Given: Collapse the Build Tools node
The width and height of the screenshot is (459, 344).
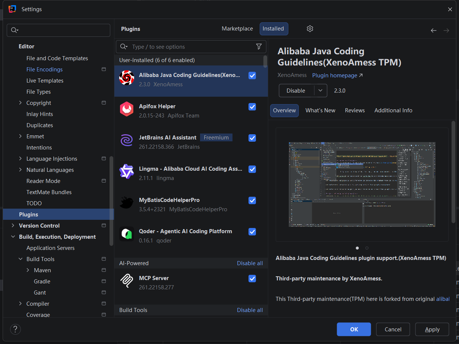Looking at the screenshot, I should [x=20, y=259].
